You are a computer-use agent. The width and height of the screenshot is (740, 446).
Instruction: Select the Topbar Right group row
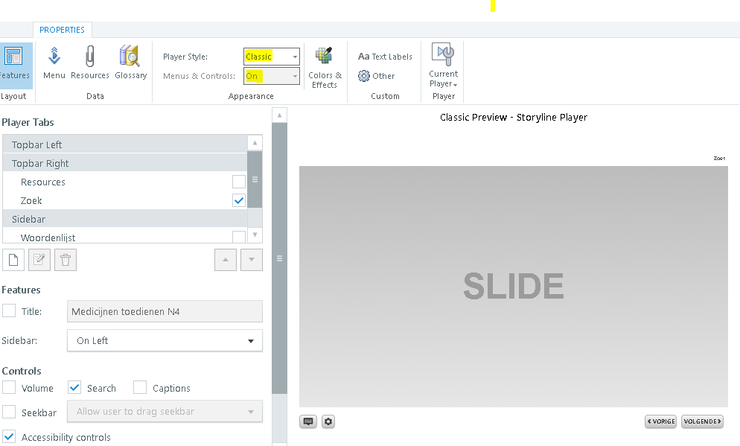coord(124,163)
